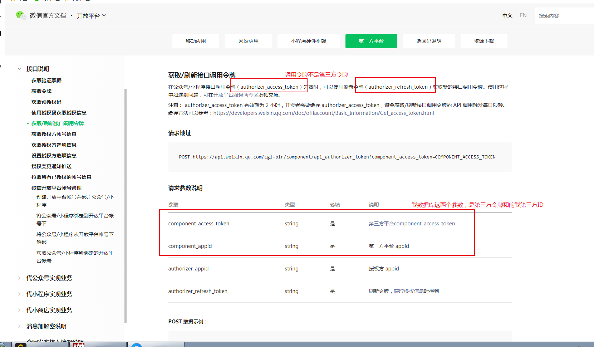Click the authorizer_refresh_token parameter name

tap(198, 291)
